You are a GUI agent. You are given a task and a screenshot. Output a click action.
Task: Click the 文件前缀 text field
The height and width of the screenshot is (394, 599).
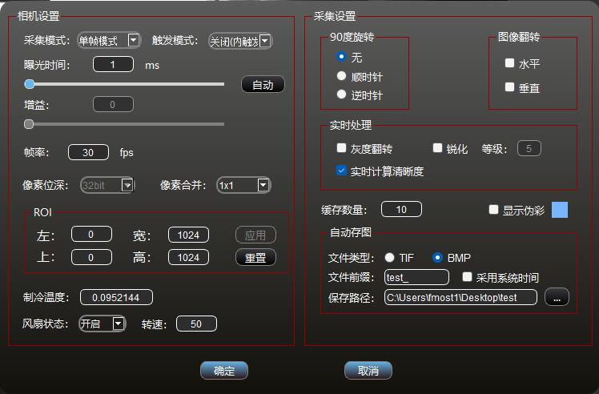point(416,277)
